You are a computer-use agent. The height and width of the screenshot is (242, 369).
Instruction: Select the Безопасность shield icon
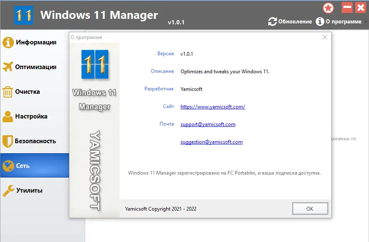point(8,141)
